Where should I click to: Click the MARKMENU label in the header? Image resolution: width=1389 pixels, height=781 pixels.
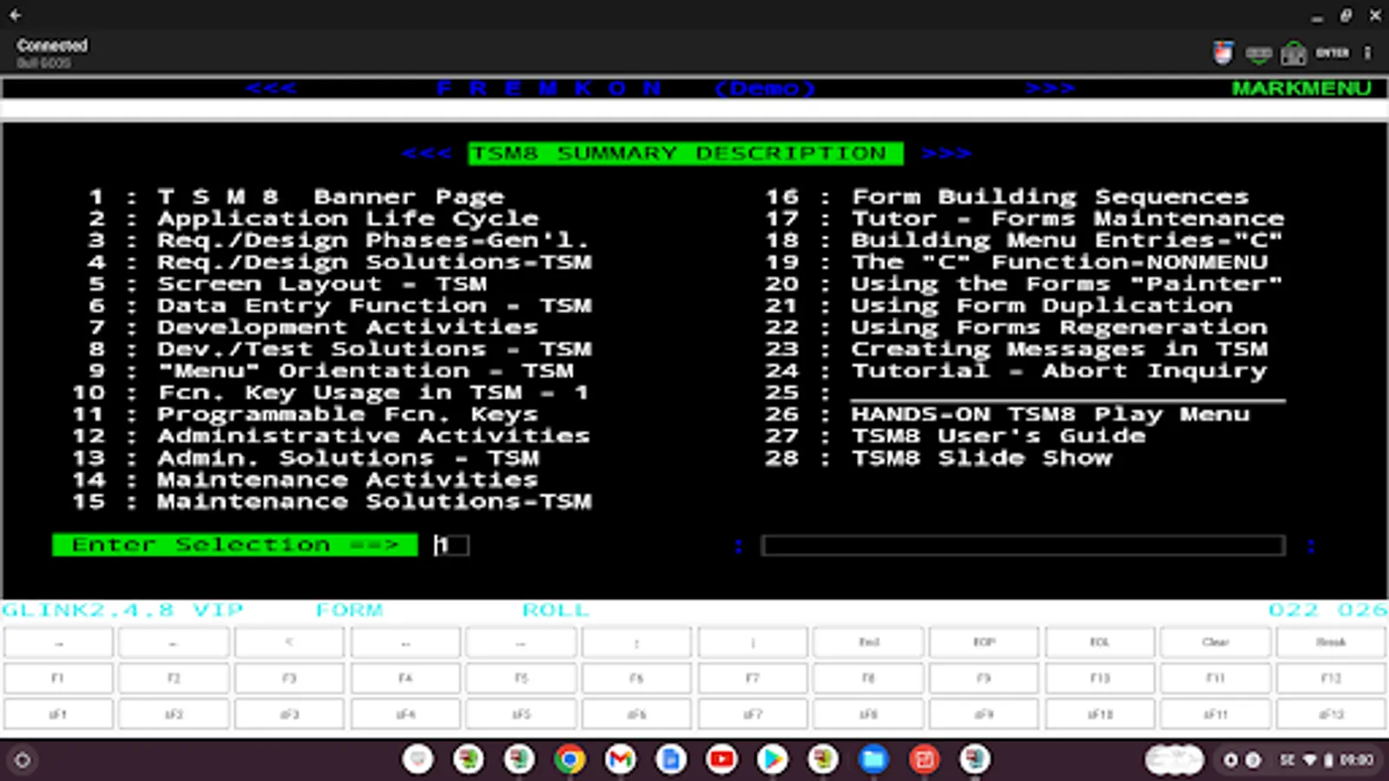(x=1301, y=89)
